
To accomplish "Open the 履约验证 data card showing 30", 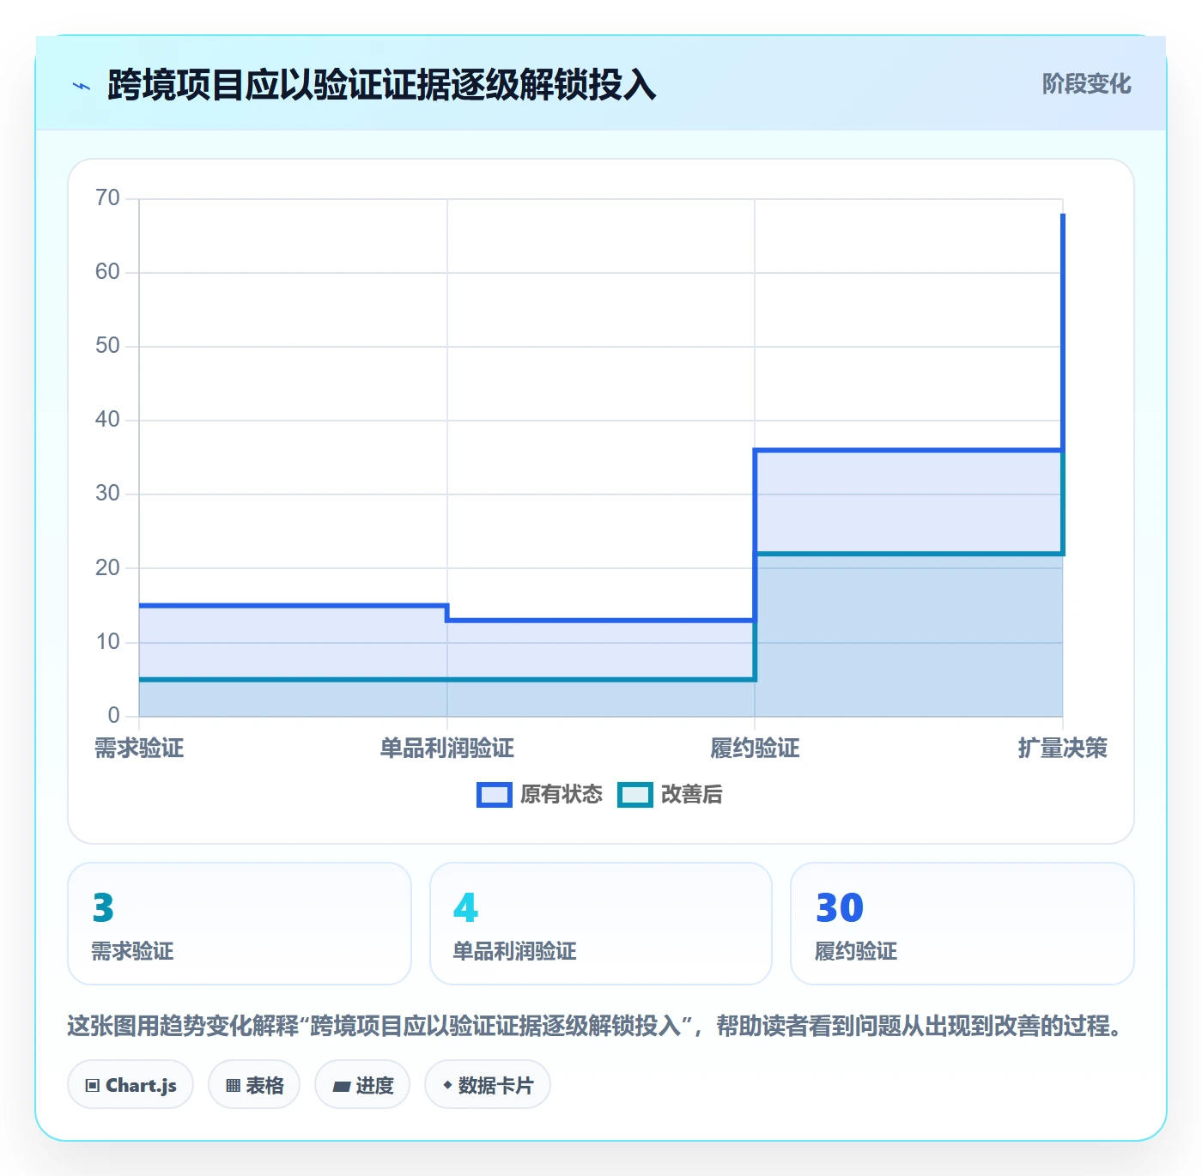I will [x=962, y=924].
